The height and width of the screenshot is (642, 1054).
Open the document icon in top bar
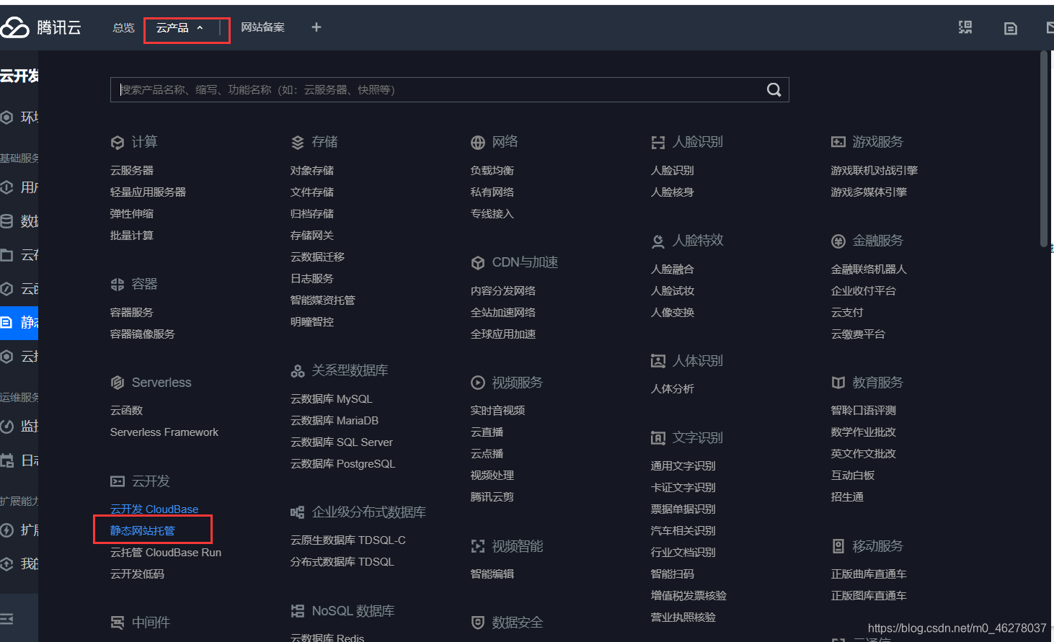[x=1010, y=28]
